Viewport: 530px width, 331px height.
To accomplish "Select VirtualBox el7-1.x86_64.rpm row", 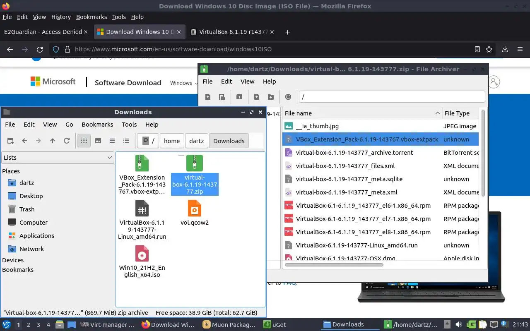I will pos(381,219).
